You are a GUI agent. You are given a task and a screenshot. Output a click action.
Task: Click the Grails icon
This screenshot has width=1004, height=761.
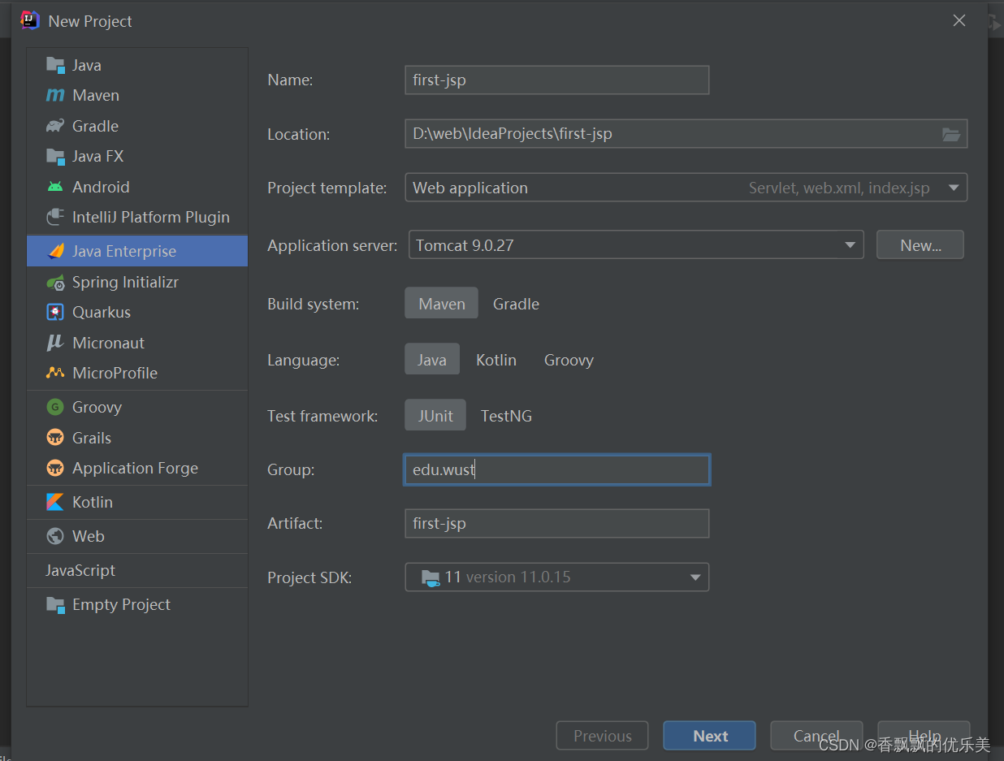pyautogui.click(x=55, y=438)
